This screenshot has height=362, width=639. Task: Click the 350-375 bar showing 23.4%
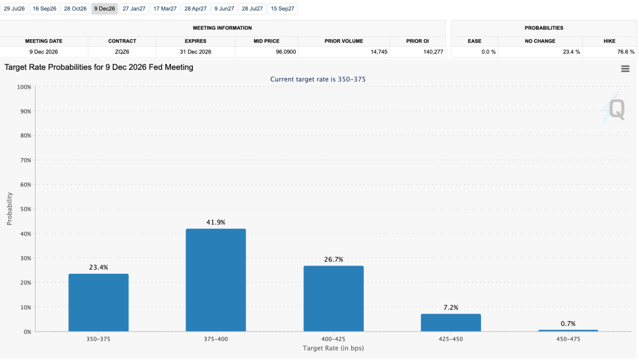[x=99, y=302]
